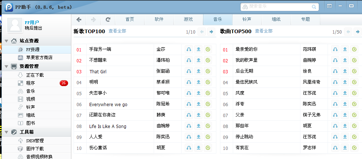Go to next page of 歌曲TOP500
This screenshot has height=159, width=362.
357,32
